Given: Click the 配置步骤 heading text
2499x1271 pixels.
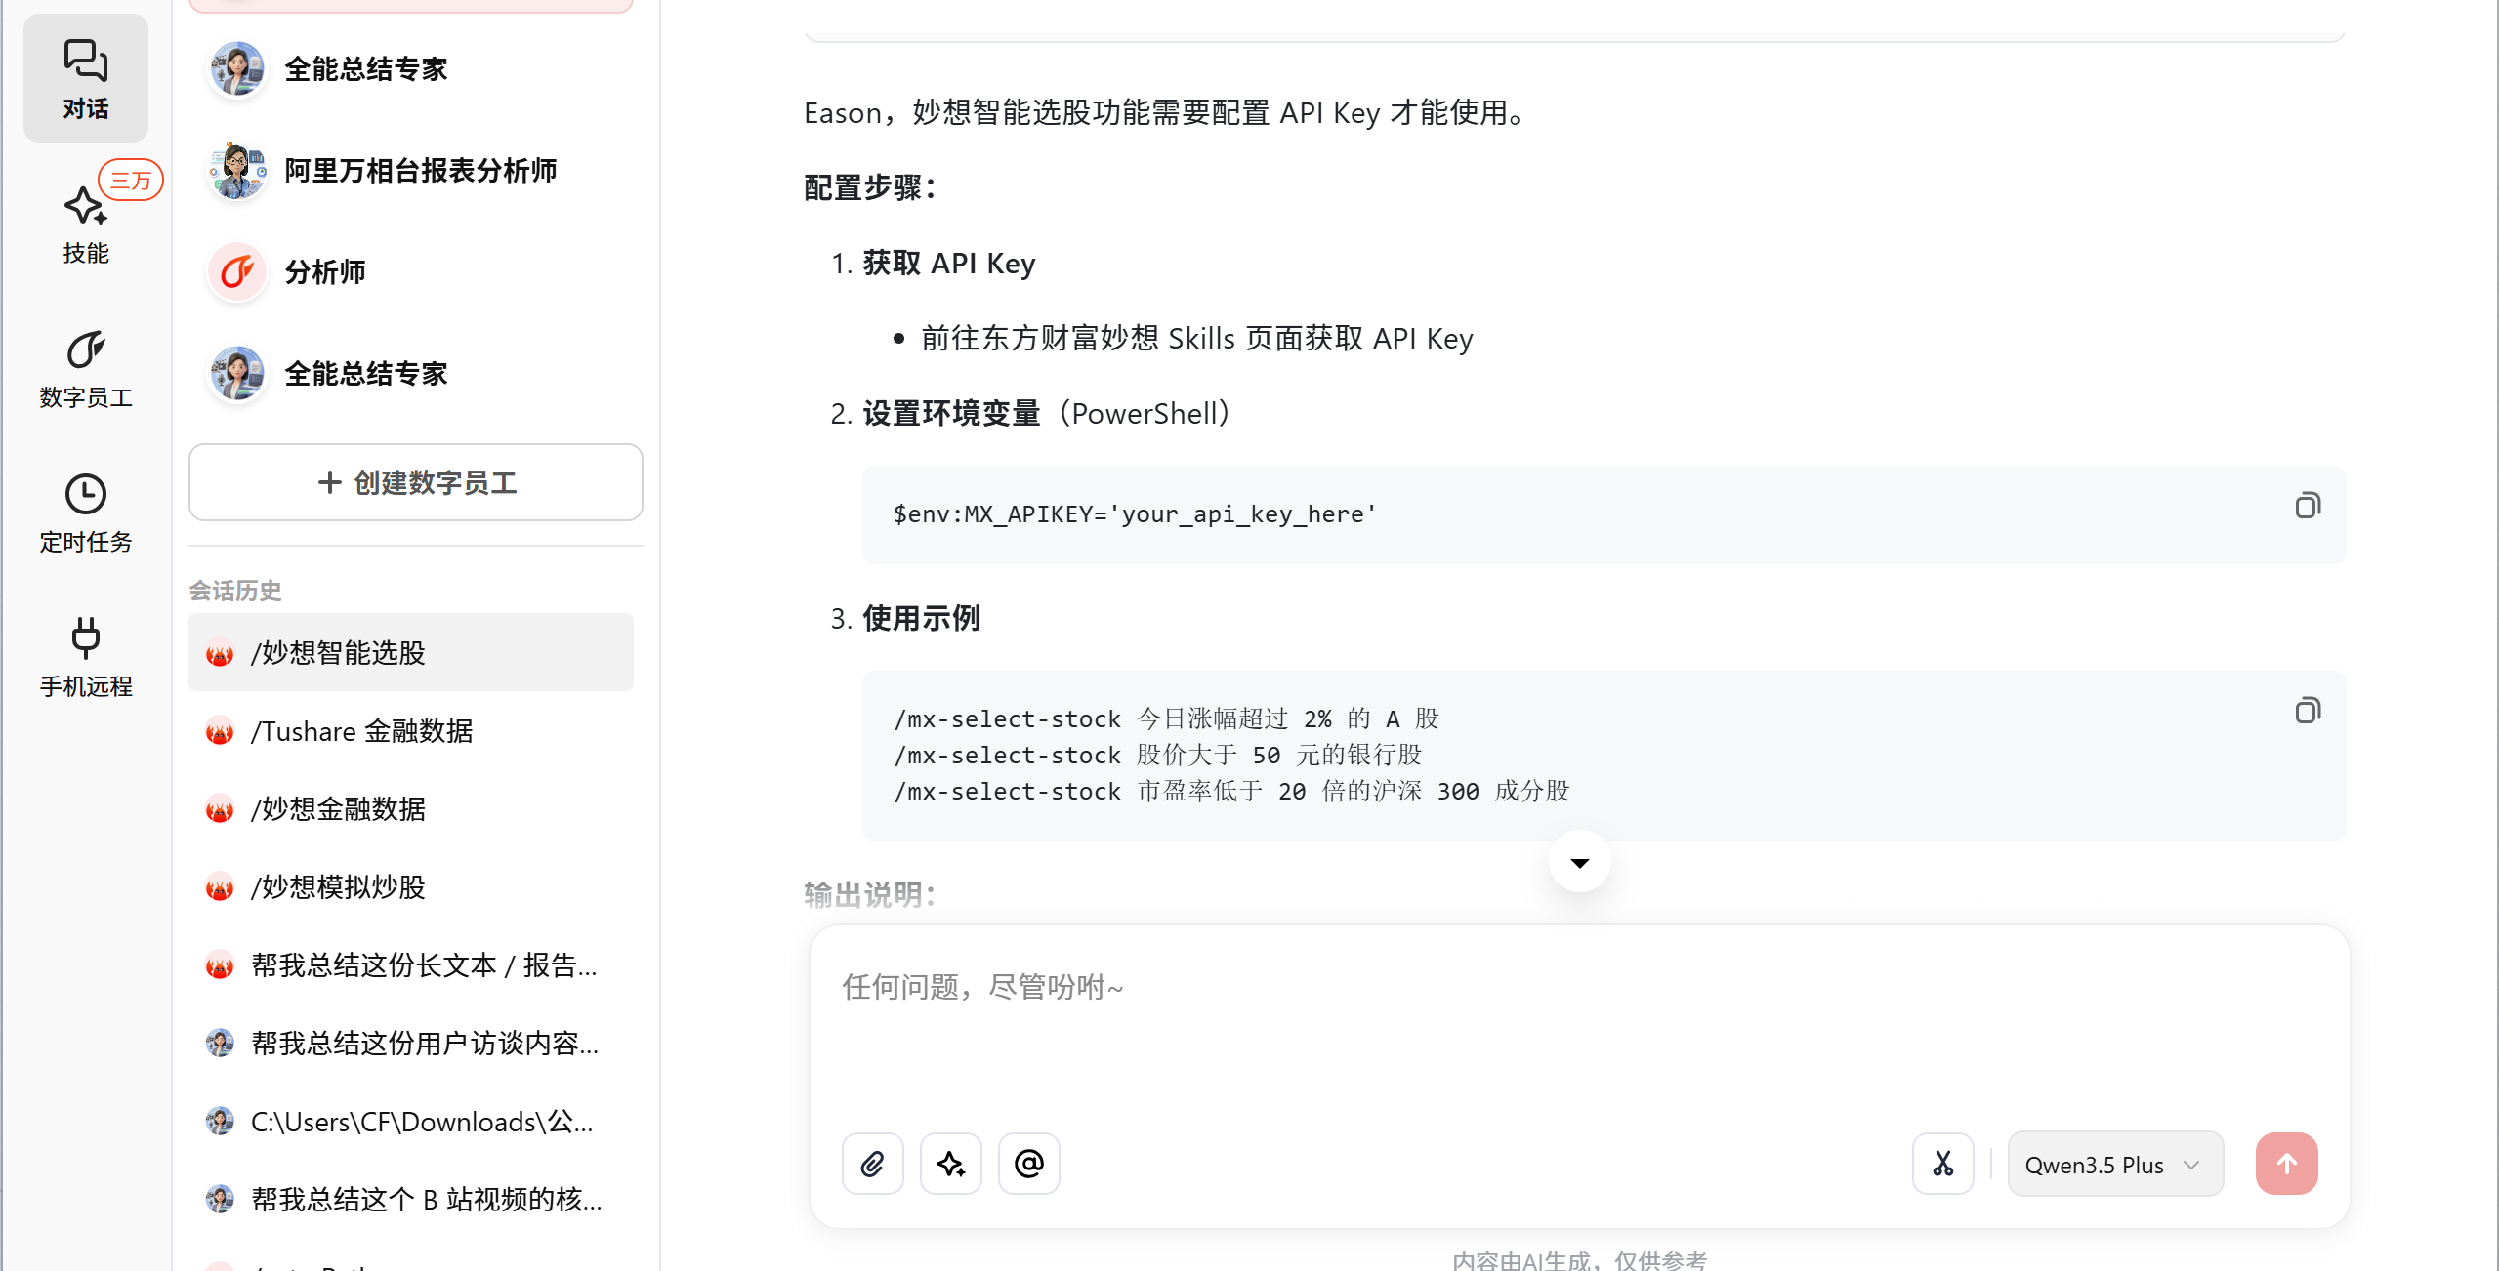Looking at the screenshot, I should coord(870,187).
